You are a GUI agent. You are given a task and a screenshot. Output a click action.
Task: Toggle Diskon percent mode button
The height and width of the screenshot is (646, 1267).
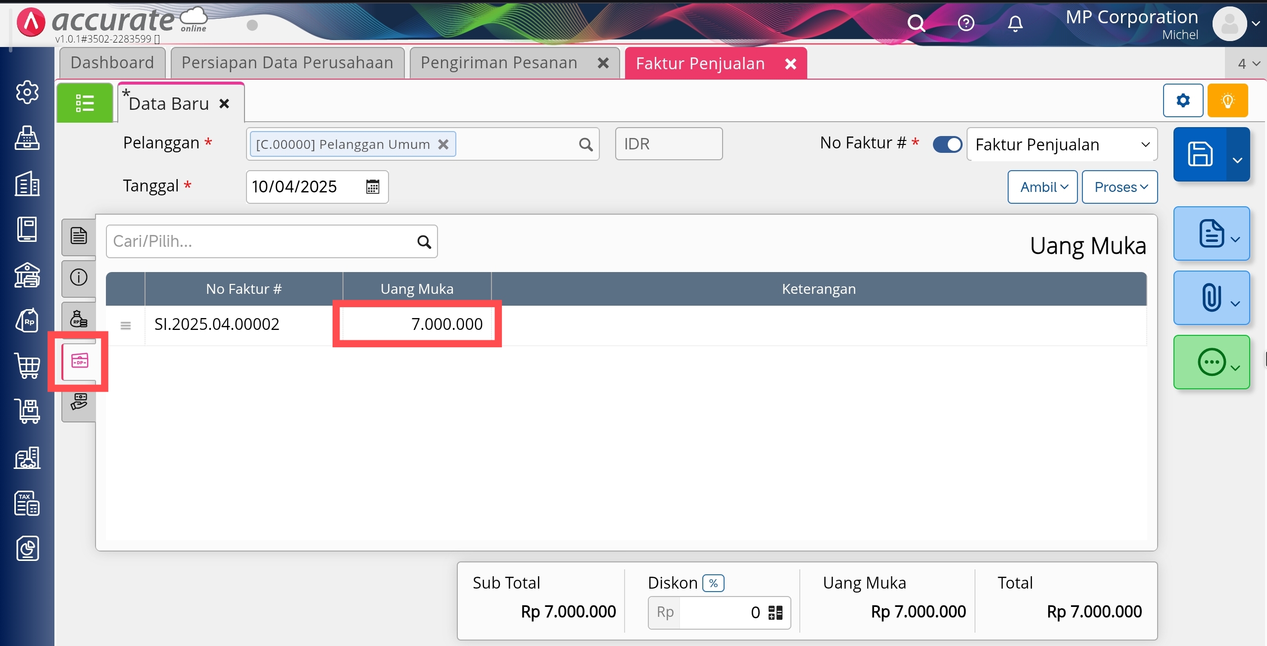coord(713,583)
